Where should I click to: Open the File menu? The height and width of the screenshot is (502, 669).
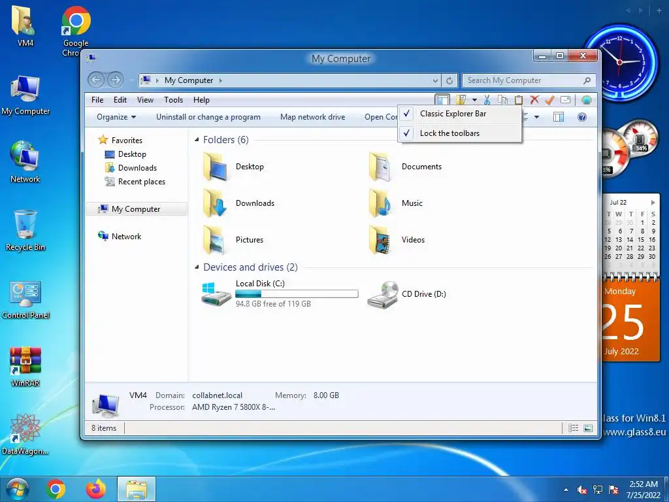[97, 100]
